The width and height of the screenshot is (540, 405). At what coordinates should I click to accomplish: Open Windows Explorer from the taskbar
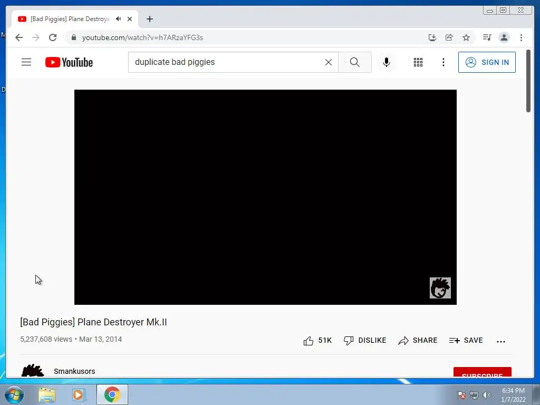(47, 394)
